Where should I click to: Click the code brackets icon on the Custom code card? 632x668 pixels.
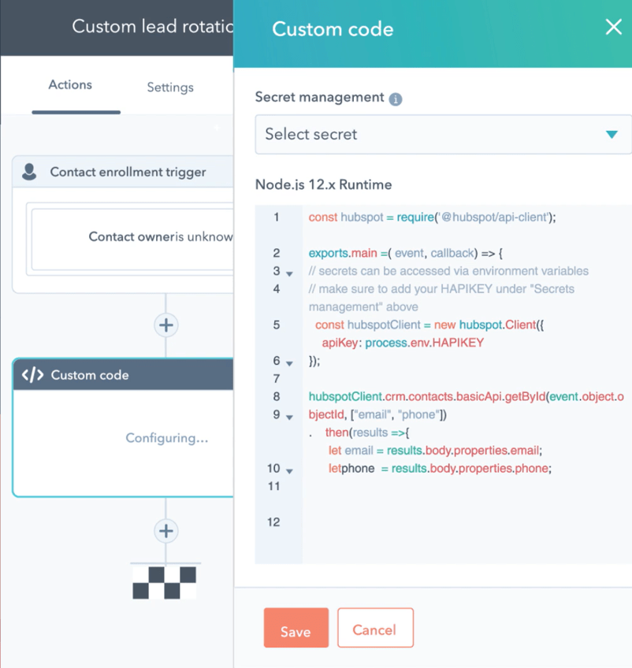(32, 375)
